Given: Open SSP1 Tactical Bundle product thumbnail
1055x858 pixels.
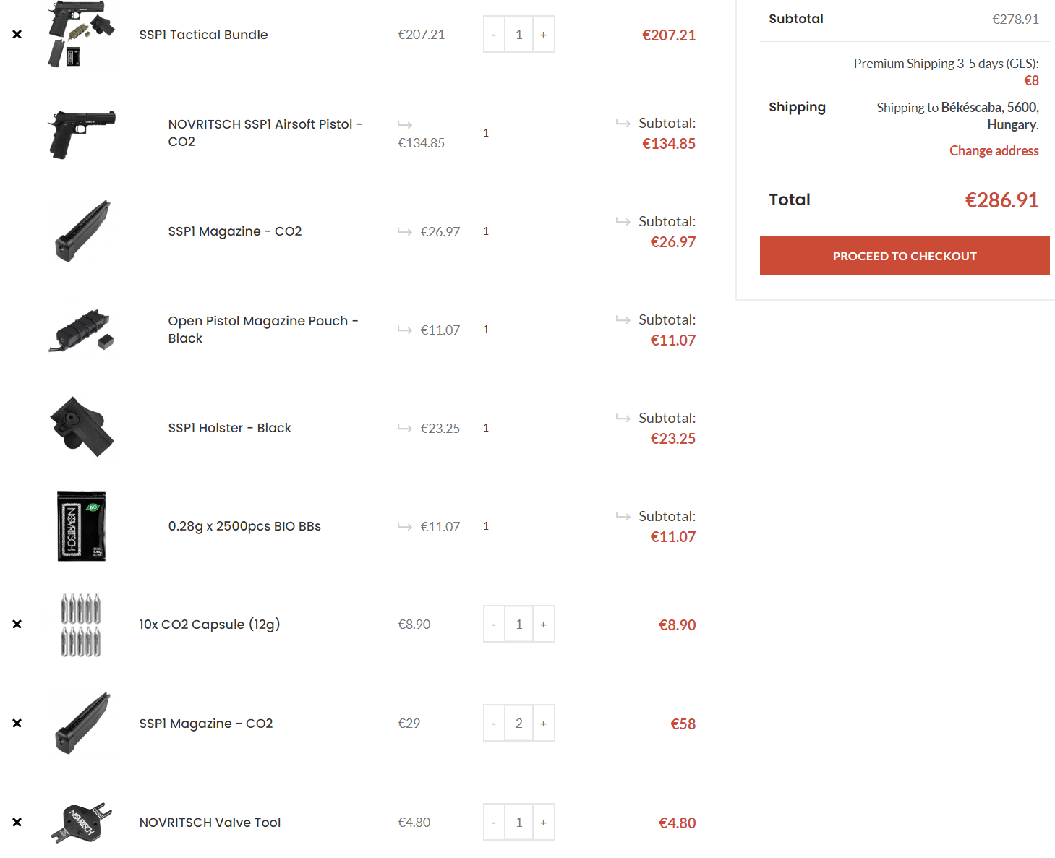Looking at the screenshot, I should (x=81, y=34).
